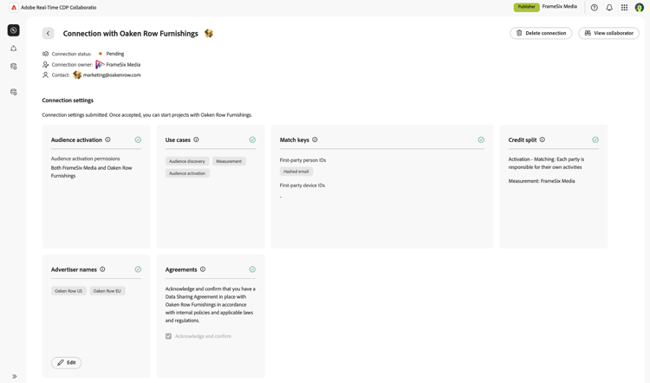Click the Credit split info icon
650x383 pixels.
543,140
